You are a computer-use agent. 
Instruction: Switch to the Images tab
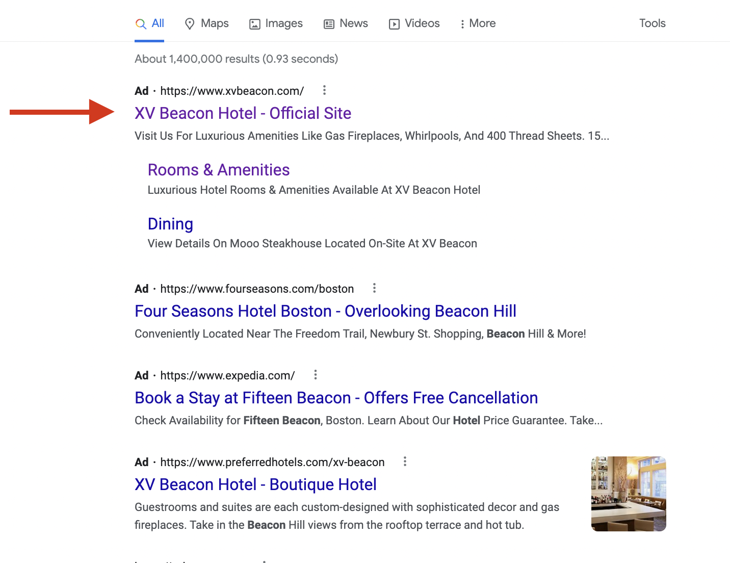tap(276, 23)
